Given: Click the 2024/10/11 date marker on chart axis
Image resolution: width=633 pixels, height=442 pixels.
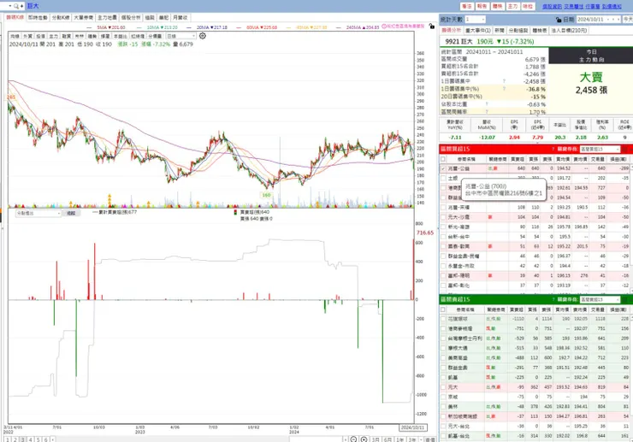Looking at the screenshot, I should (412, 427).
